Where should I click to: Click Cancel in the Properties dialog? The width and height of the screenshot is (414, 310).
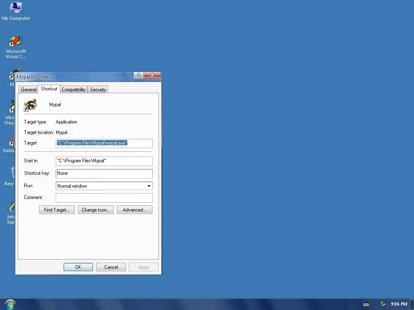111,267
